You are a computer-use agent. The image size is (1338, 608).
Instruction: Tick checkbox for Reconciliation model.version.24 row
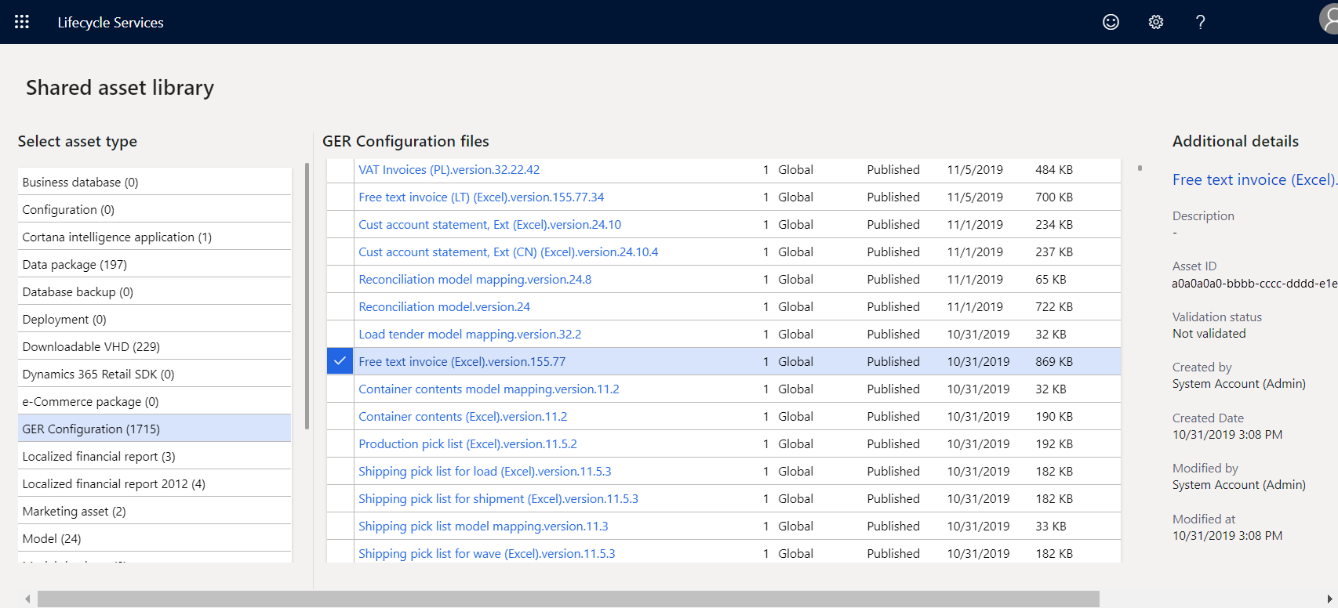coord(340,306)
